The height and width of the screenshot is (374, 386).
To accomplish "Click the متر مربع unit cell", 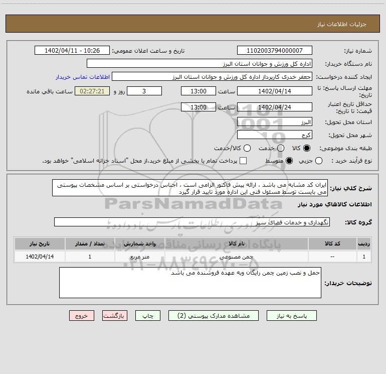I will point(139,257).
